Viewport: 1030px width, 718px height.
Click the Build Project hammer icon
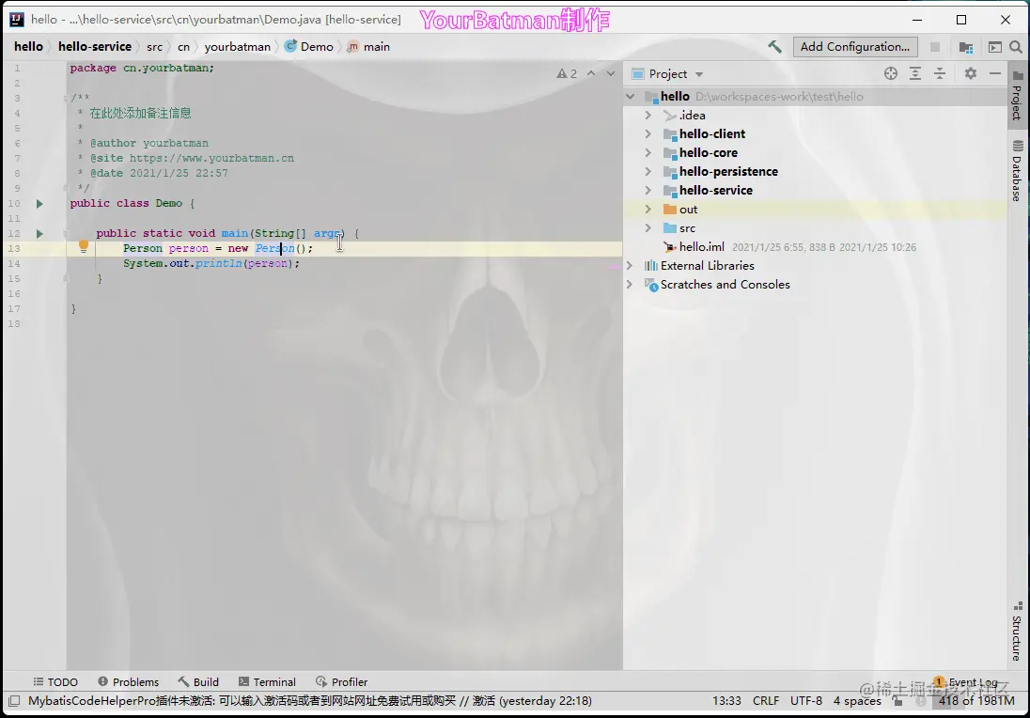coord(775,47)
